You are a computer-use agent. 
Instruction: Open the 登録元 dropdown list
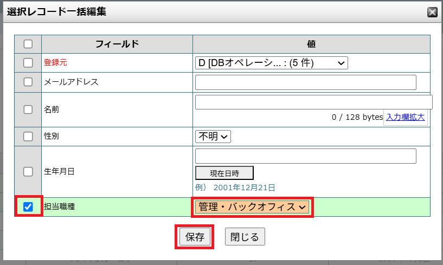271,63
